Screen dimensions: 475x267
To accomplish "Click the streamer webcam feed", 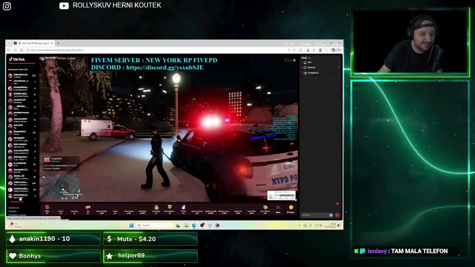I will pos(410,42).
